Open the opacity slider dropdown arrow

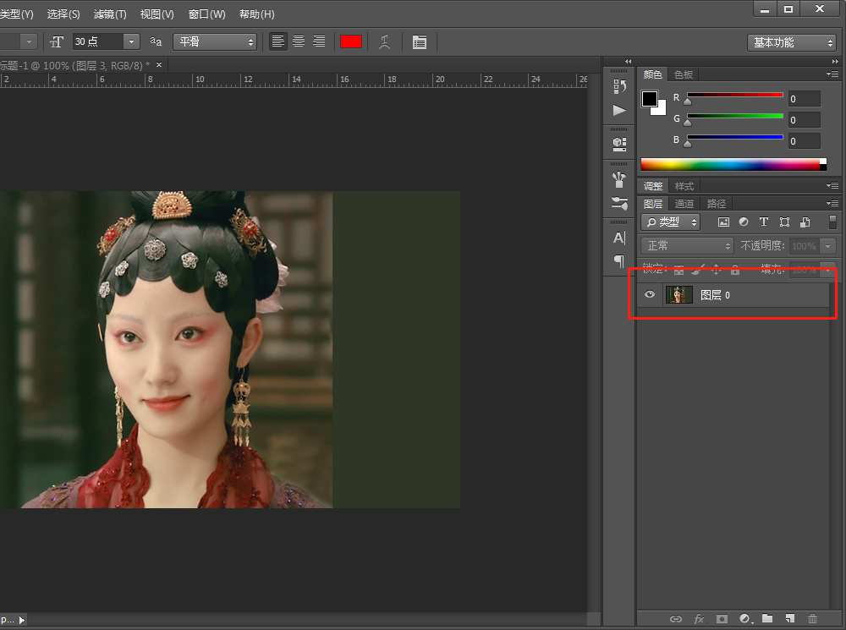(827, 246)
